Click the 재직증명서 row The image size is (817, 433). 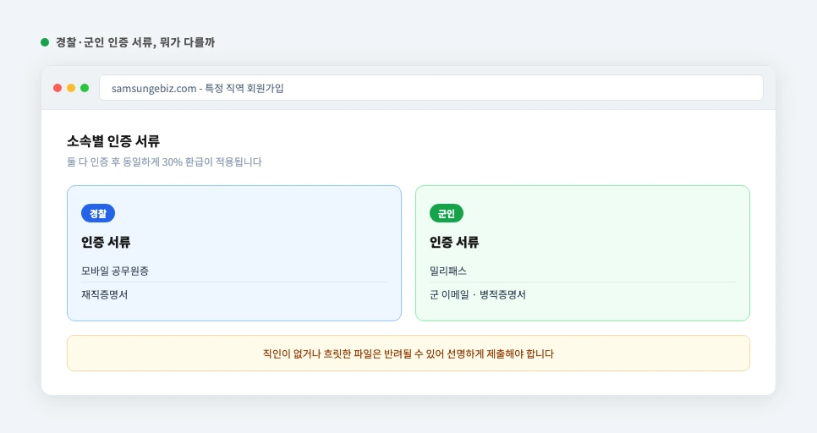(x=234, y=294)
